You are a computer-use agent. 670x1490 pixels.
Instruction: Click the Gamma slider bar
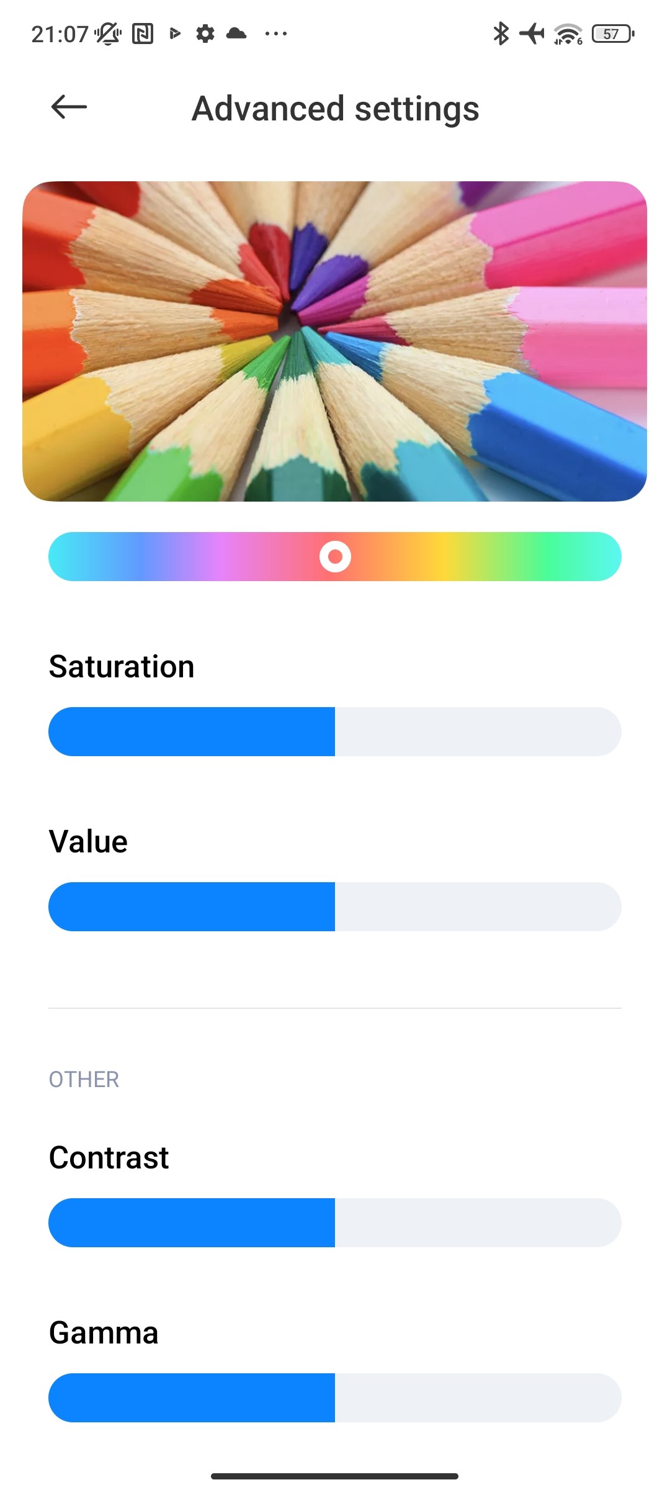pyautogui.click(x=335, y=1397)
